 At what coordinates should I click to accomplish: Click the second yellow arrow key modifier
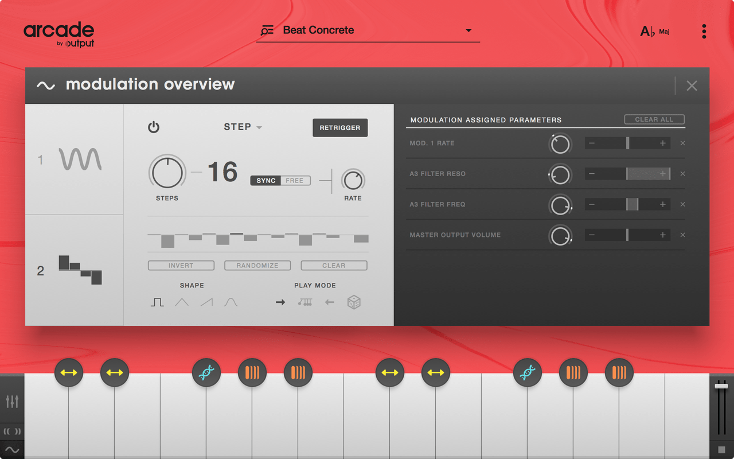point(115,373)
